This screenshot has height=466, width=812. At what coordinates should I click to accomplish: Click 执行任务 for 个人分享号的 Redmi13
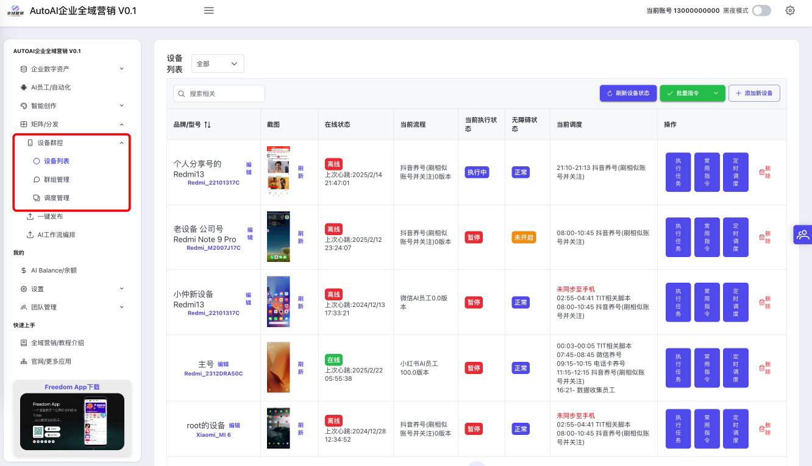(678, 172)
